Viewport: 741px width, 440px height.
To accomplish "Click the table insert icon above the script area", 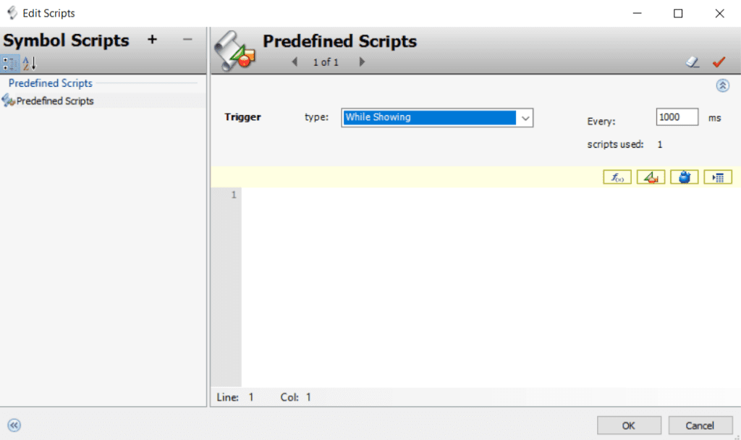I will 718,176.
